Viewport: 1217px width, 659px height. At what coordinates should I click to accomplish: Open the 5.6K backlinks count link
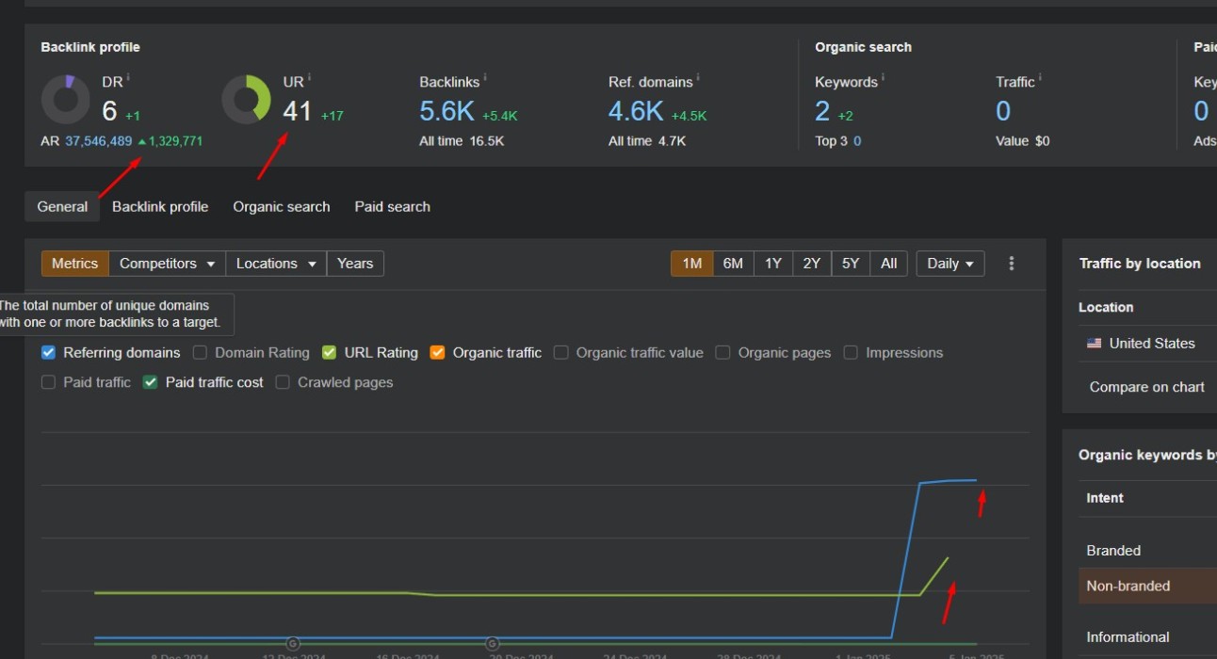click(x=446, y=111)
